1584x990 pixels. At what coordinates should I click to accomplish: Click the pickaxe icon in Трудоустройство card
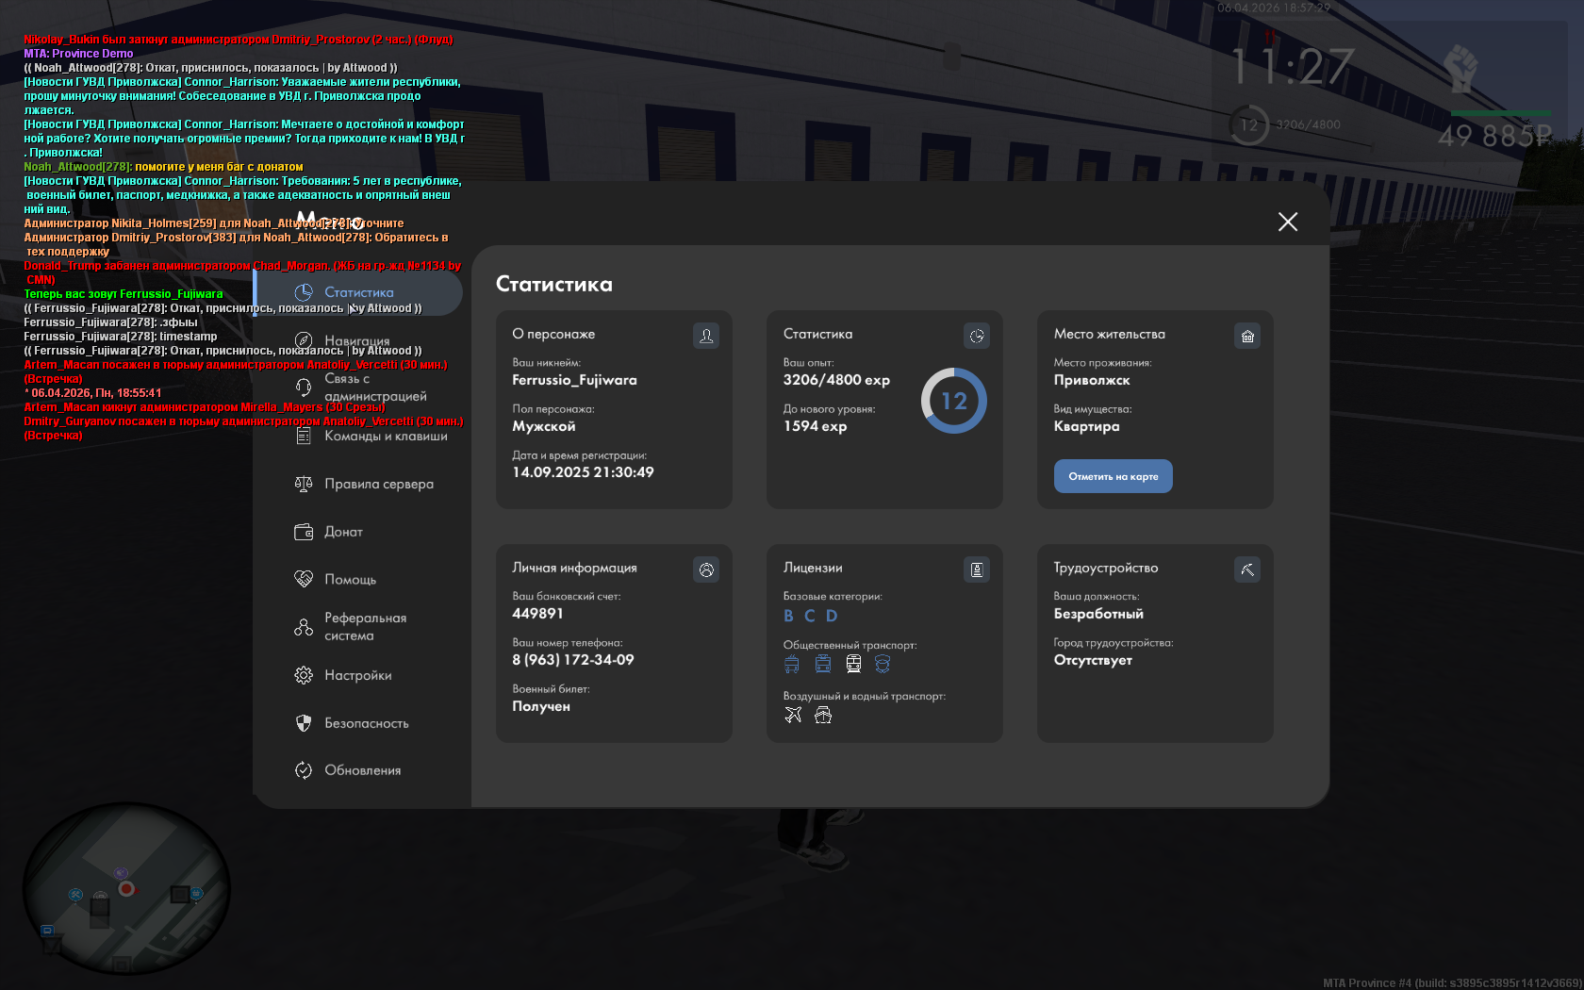pyautogui.click(x=1247, y=569)
